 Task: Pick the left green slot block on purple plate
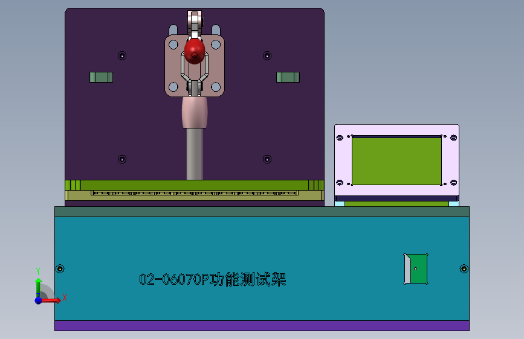coord(102,77)
